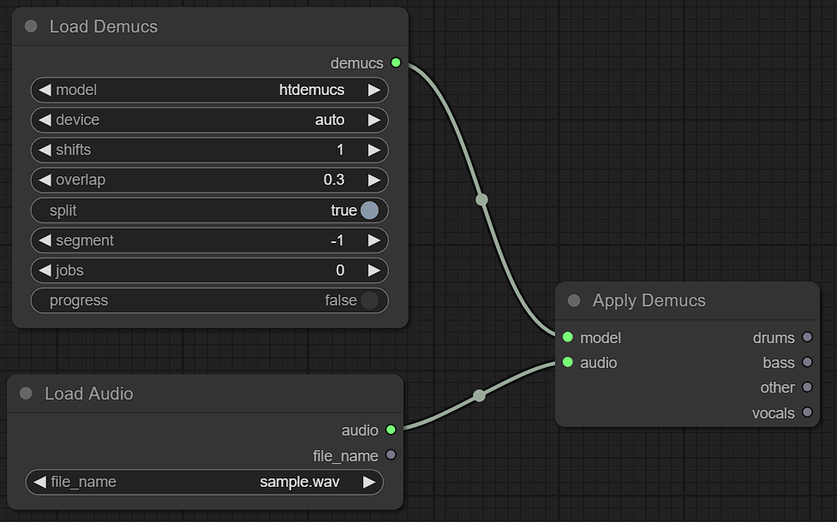Decrease segment value

(x=45, y=240)
